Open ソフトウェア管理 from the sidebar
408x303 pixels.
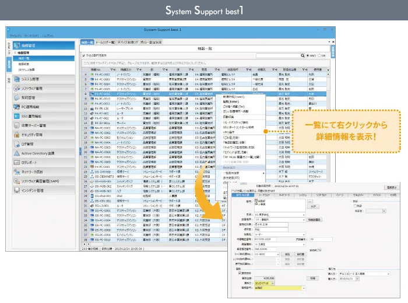click(16, 88)
